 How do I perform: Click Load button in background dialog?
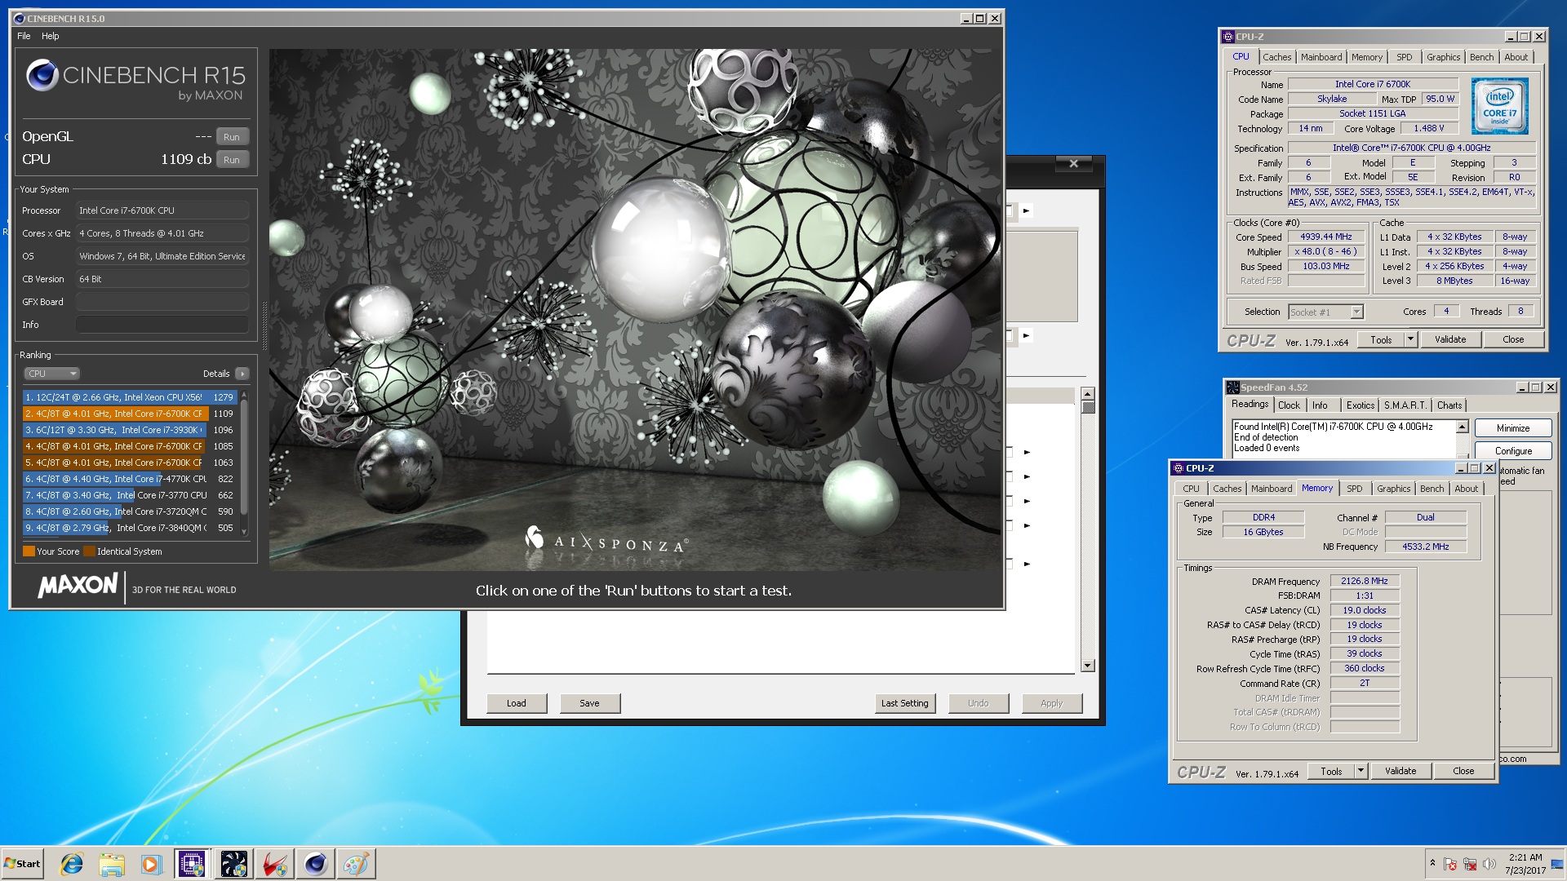tap(517, 703)
